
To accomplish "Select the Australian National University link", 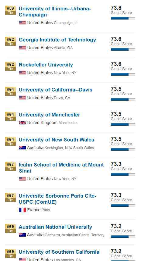I will pyautogui.click(x=55, y=227).
